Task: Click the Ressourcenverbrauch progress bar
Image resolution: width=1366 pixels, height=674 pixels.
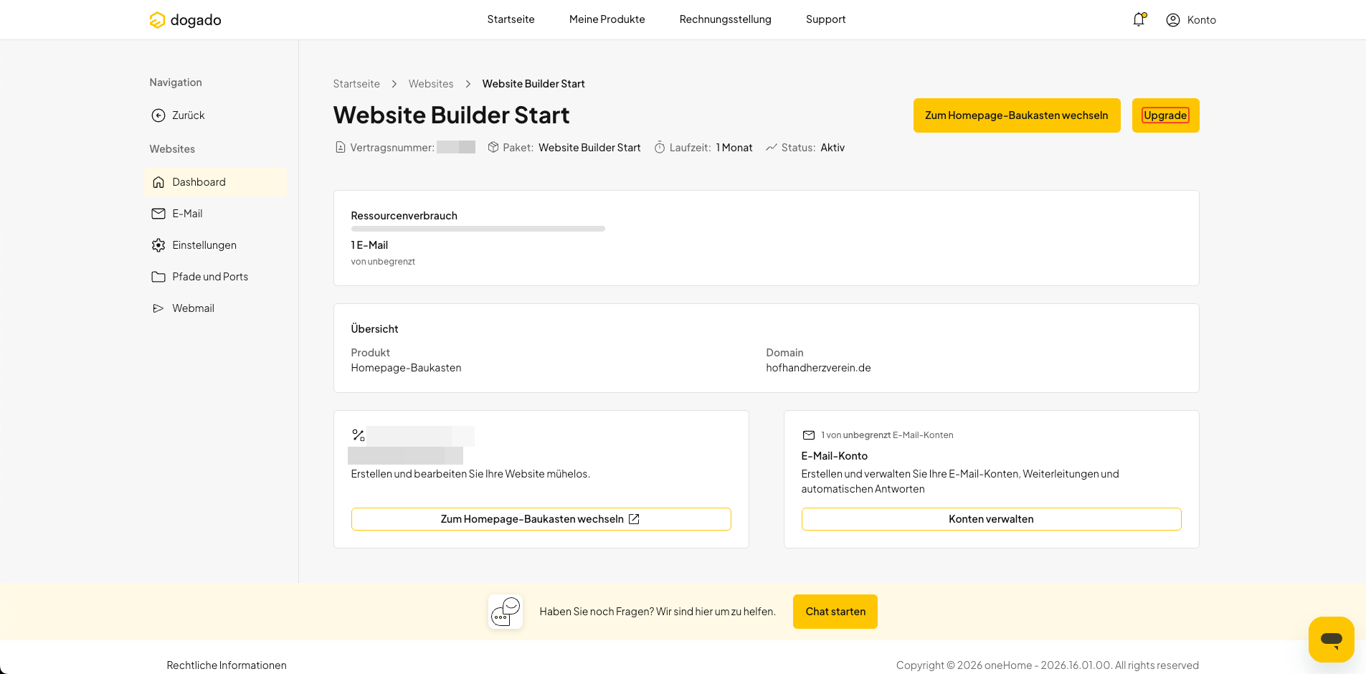Action: [478, 229]
